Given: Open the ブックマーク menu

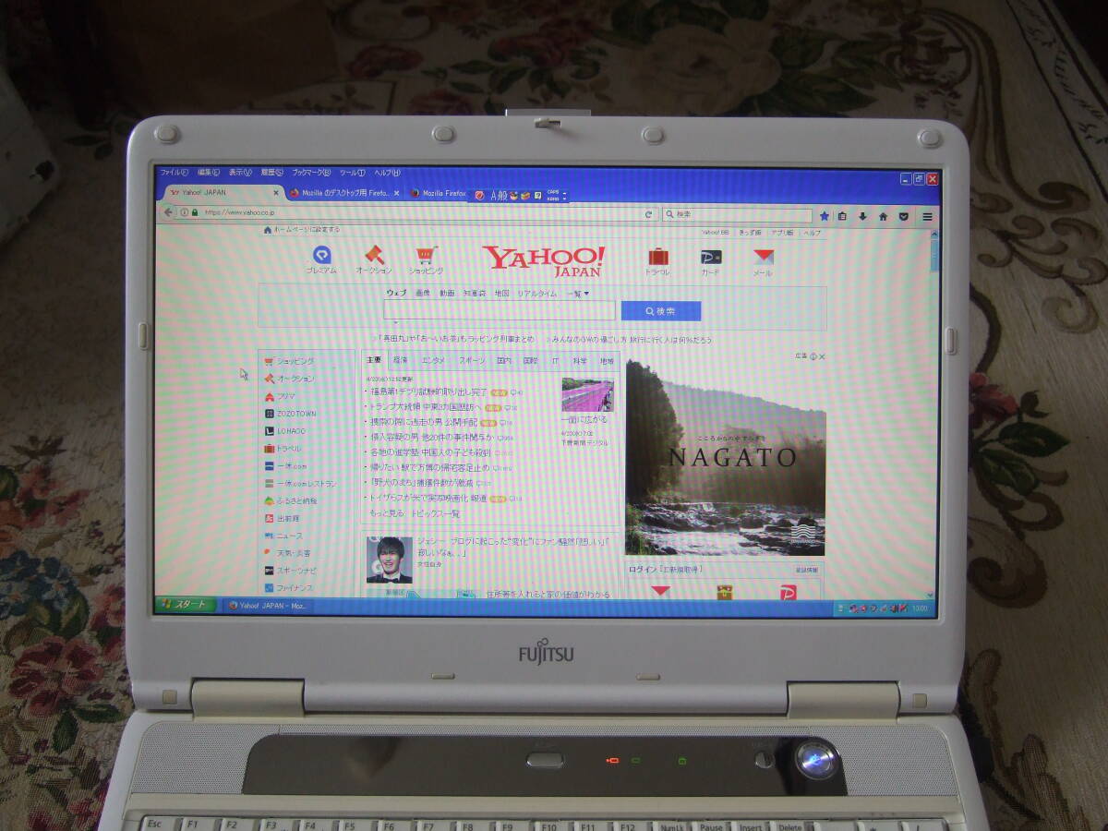Looking at the screenshot, I should (312, 173).
